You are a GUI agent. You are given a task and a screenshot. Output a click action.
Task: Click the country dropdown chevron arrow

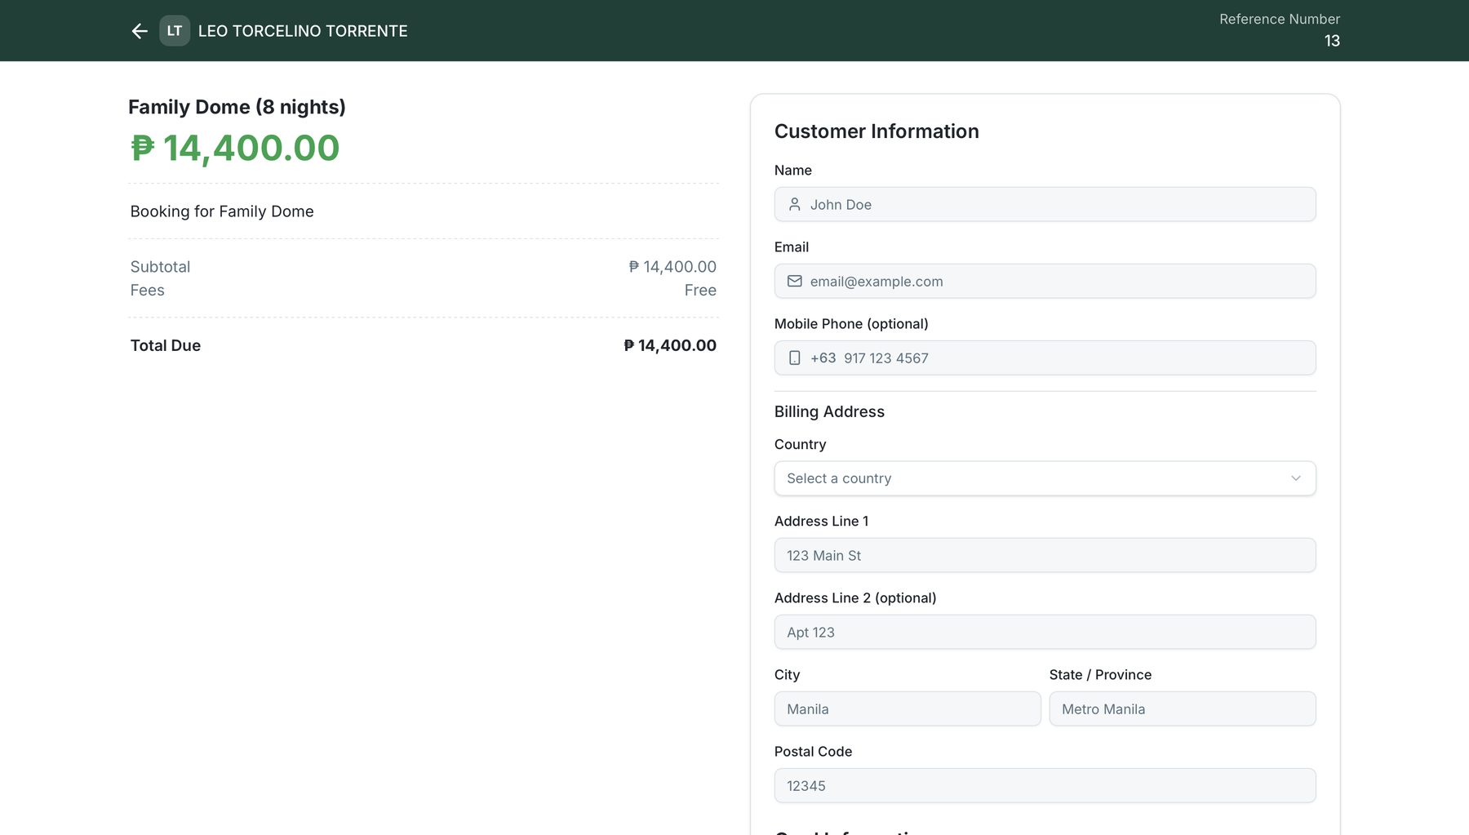pos(1295,478)
